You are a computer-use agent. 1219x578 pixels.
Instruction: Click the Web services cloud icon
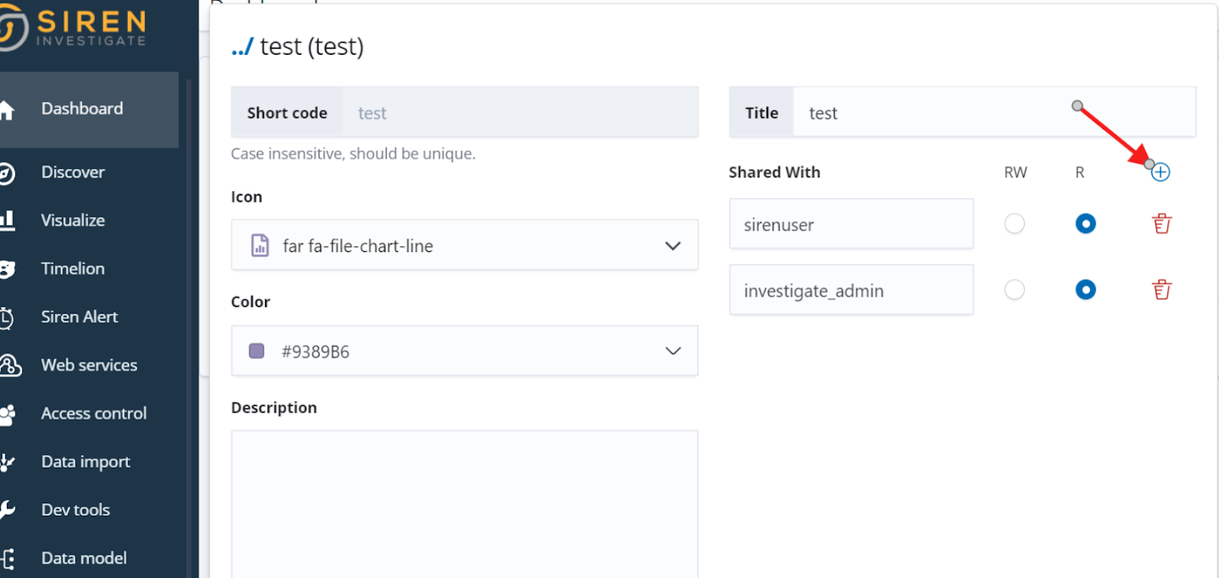click(x=9, y=366)
